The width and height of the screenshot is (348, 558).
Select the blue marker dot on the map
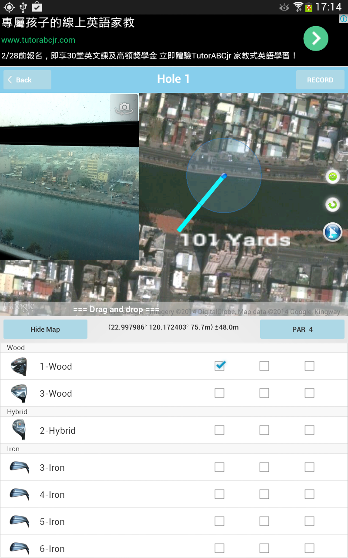click(x=224, y=176)
